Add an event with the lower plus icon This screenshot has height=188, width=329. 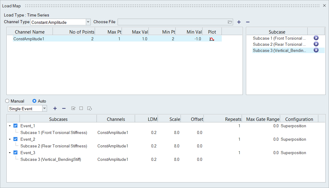click(55, 108)
